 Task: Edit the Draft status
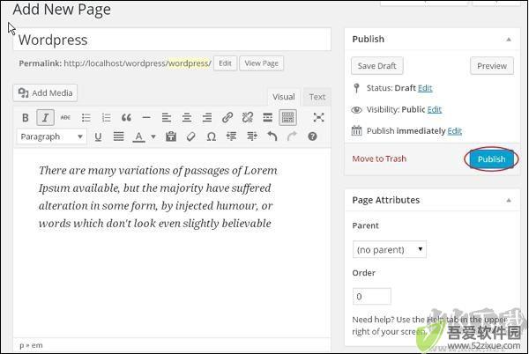coord(425,88)
